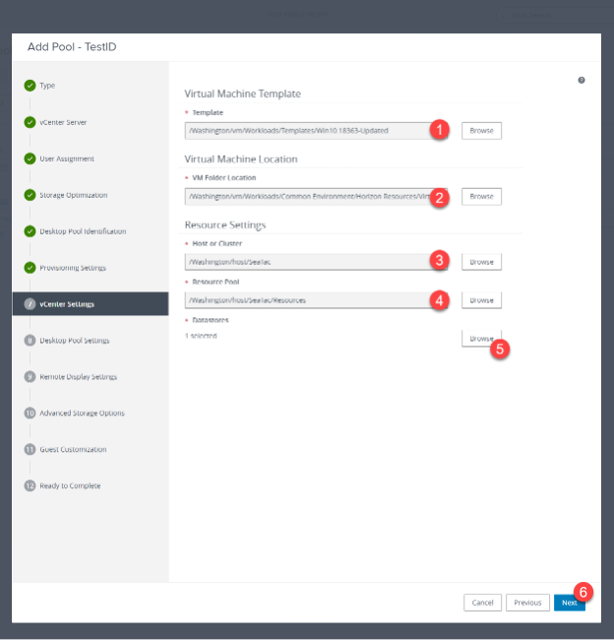Click the Storage Optimization checkmark icon
This screenshot has height=640, width=614.
coord(30,195)
